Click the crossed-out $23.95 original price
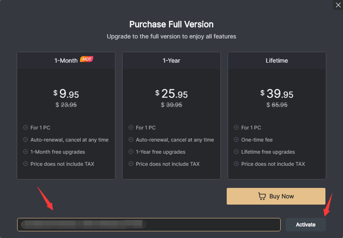Screen dimensions: 343x238 click(66, 105)
